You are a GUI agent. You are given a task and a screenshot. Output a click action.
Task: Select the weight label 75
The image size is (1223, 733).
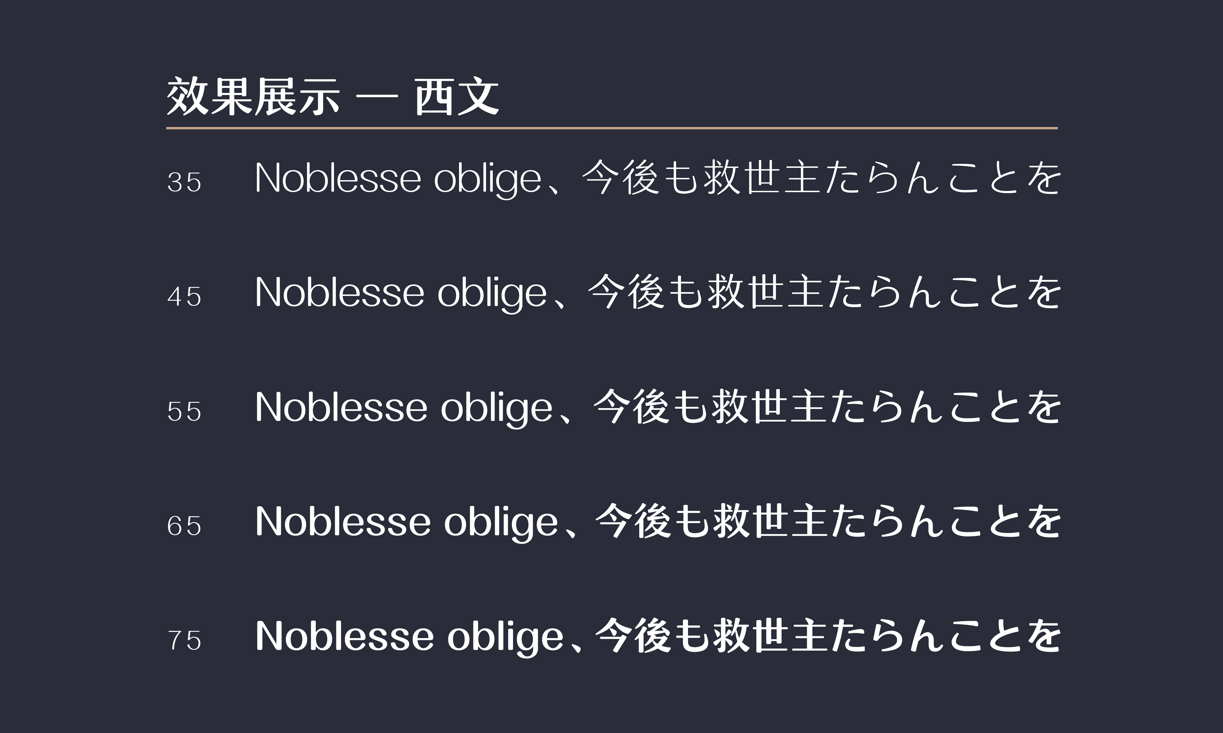pyautogui.click(x=184, y=641)
